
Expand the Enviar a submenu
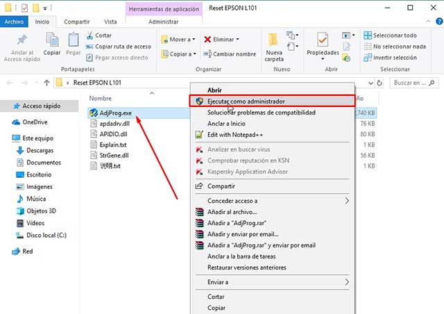tap(347, 282)
